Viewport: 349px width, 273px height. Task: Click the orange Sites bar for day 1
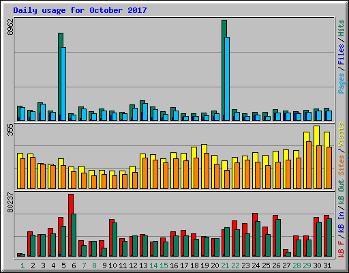(22, 173)
